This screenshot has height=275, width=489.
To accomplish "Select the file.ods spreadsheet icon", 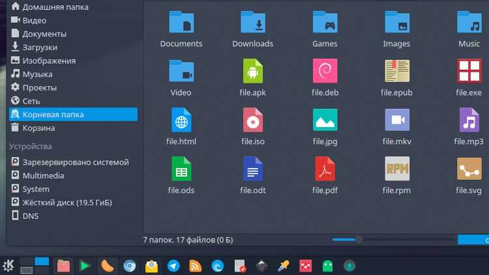I will [x=181, y=169].
